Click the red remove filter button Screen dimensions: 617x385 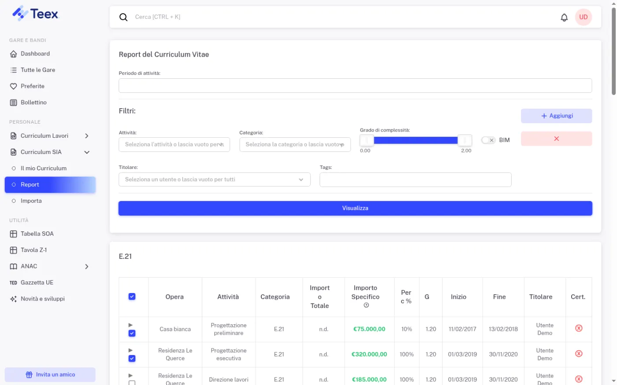(556, 139)
